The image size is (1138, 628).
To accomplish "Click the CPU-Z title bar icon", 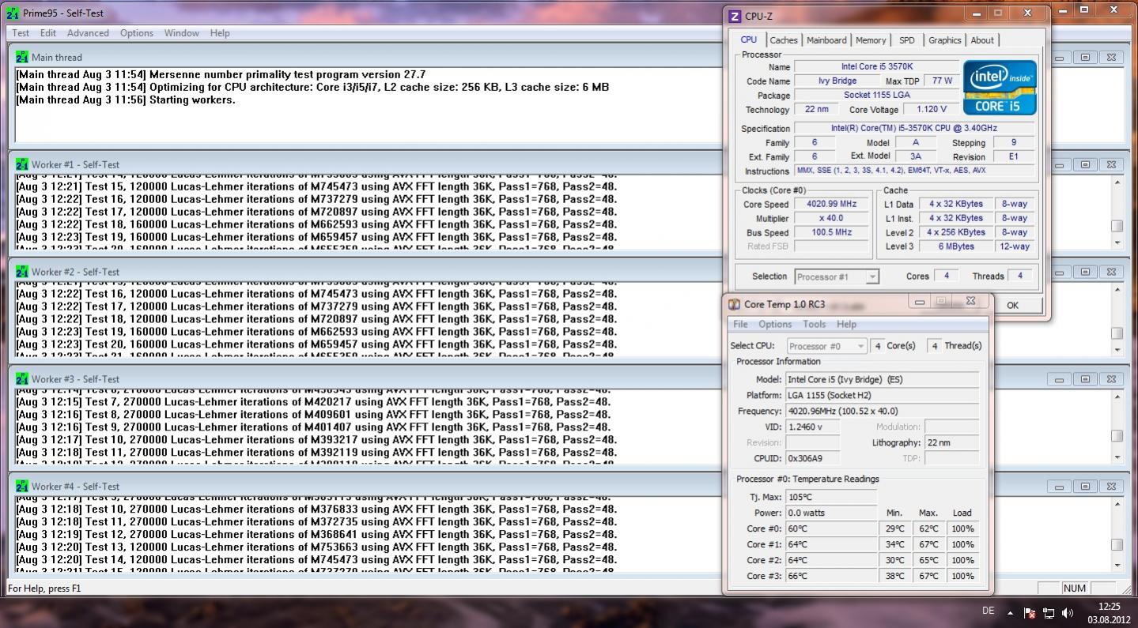I will pos(735,16).
